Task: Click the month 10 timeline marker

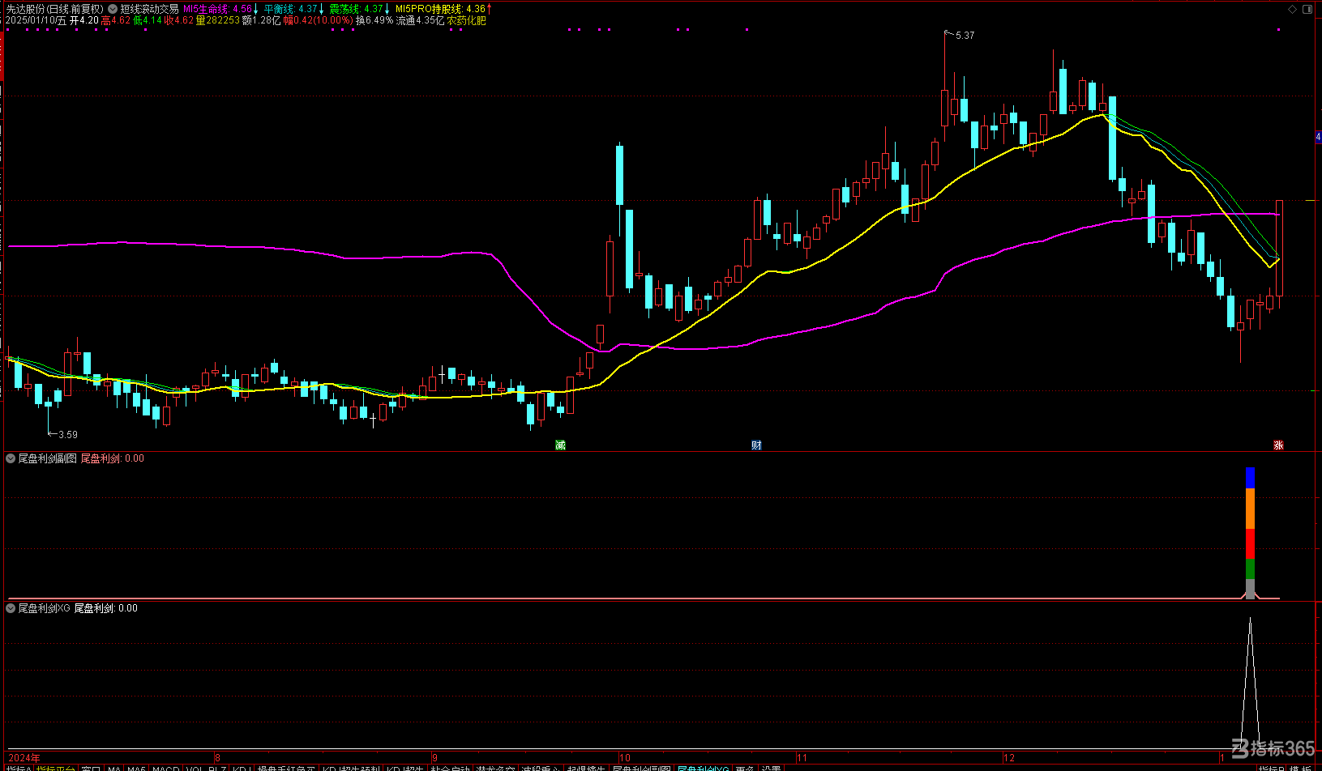Action: click(625, 758)
